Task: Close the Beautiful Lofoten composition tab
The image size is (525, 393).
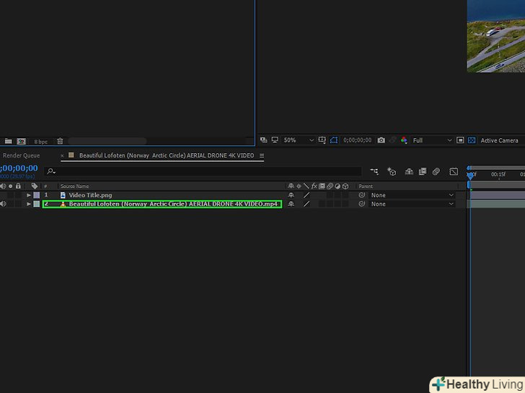Action: pyautogui.click(x=62, y=155)
